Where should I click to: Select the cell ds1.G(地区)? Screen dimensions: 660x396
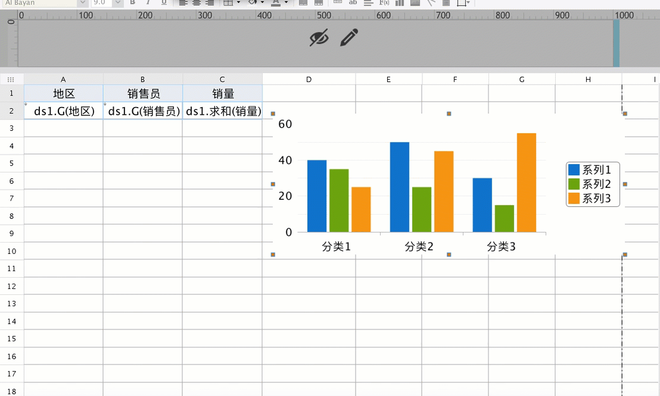(x=64, y=111)
